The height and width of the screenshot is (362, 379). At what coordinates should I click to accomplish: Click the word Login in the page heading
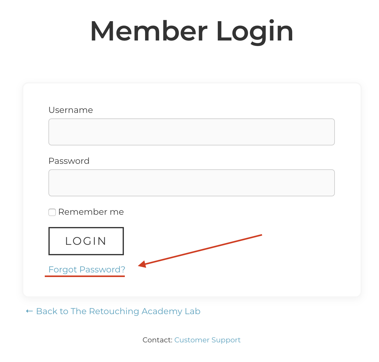point(255,31)
